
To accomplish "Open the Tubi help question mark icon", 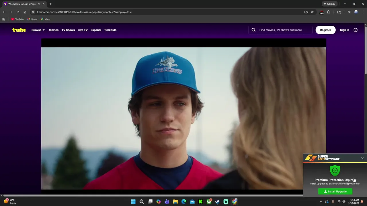I will tap(356, 30).
